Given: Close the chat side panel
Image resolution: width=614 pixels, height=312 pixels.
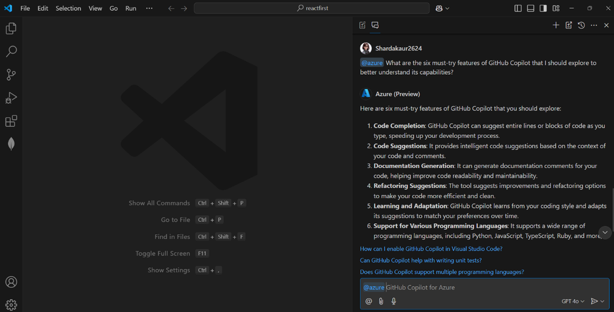Looking at the screenshot, I should tap(606, 25).
